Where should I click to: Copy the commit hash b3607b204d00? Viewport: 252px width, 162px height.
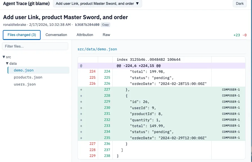coord(105,25)
